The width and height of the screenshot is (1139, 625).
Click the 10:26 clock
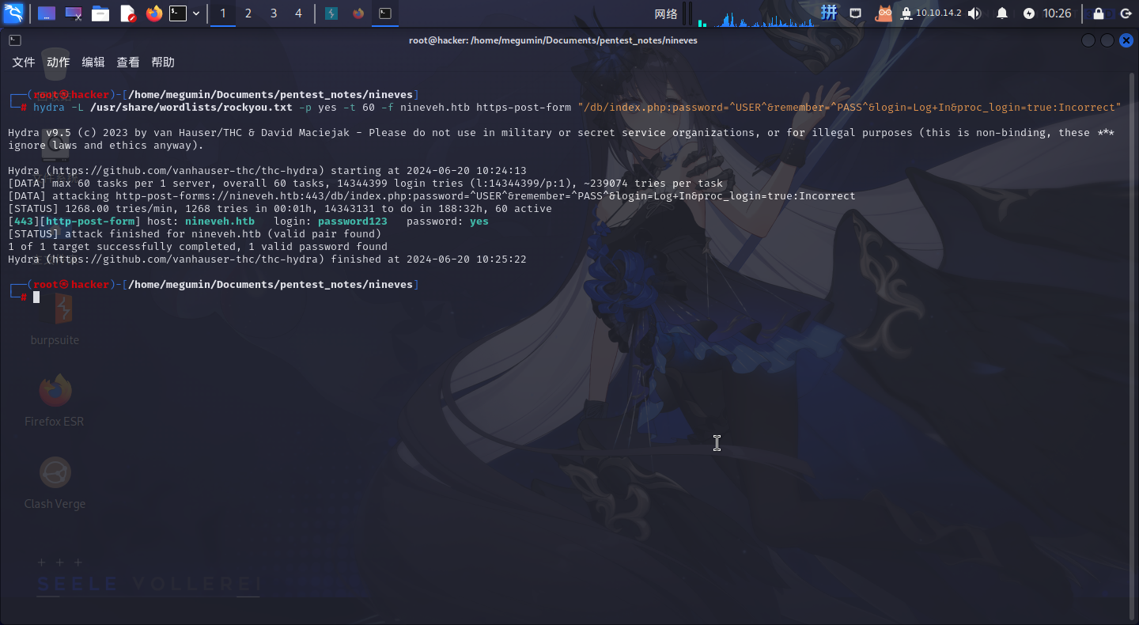[x=1057, y=13]
